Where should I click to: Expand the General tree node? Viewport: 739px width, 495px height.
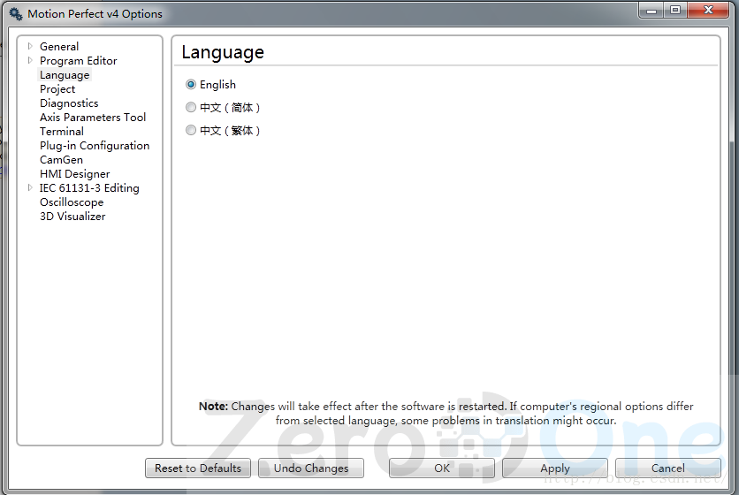30,46
